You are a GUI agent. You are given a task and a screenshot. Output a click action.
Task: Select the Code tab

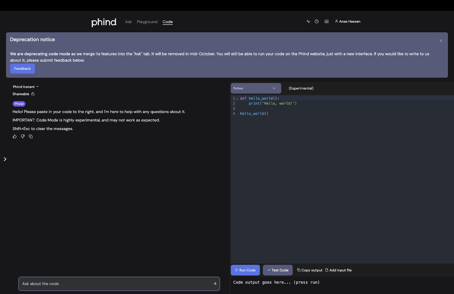click(168, 22)
